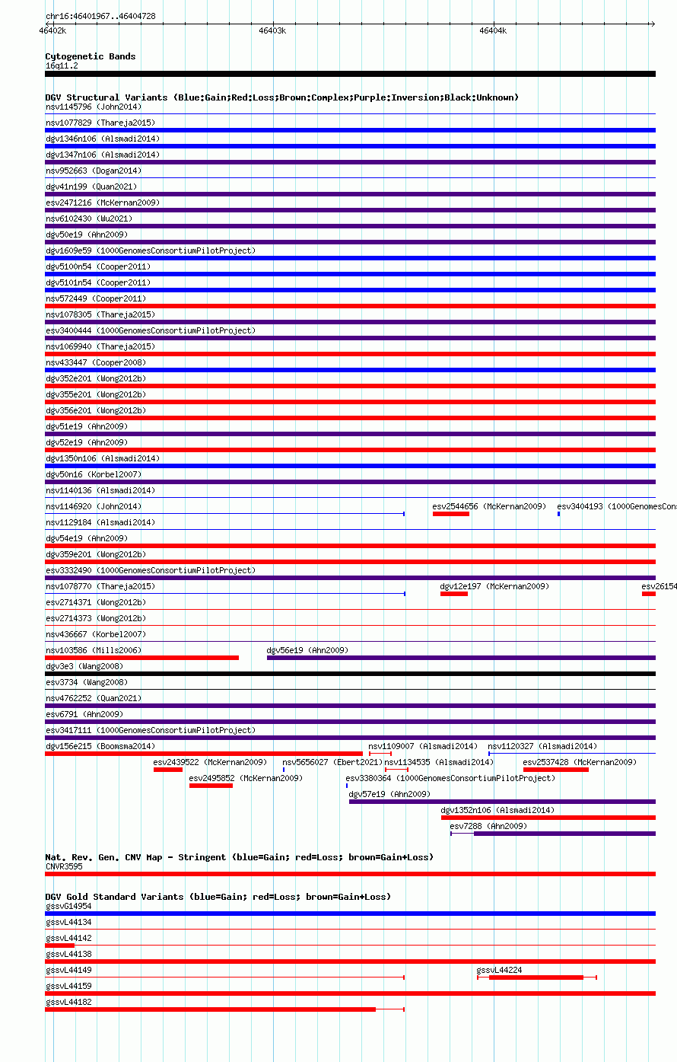
Task: Select nsv103586 (Mills2006) loss variant
Action: 141,658
